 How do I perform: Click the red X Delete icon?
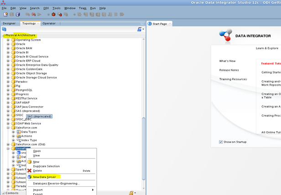coord(29,171)
